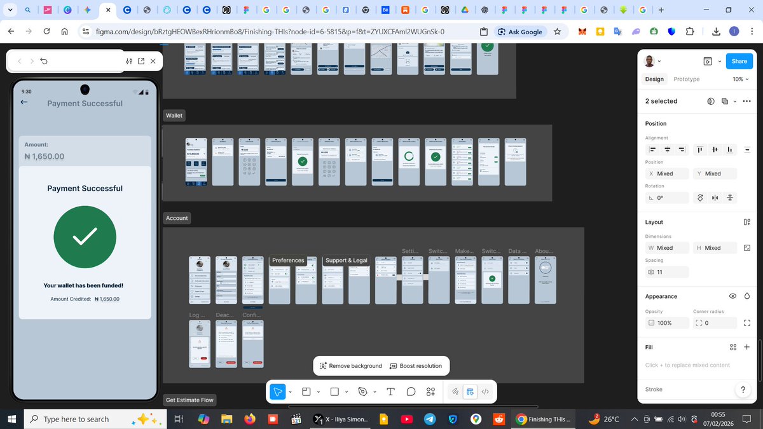
Task: Add a fill with plus icon
Action: (x=746, y=347)
